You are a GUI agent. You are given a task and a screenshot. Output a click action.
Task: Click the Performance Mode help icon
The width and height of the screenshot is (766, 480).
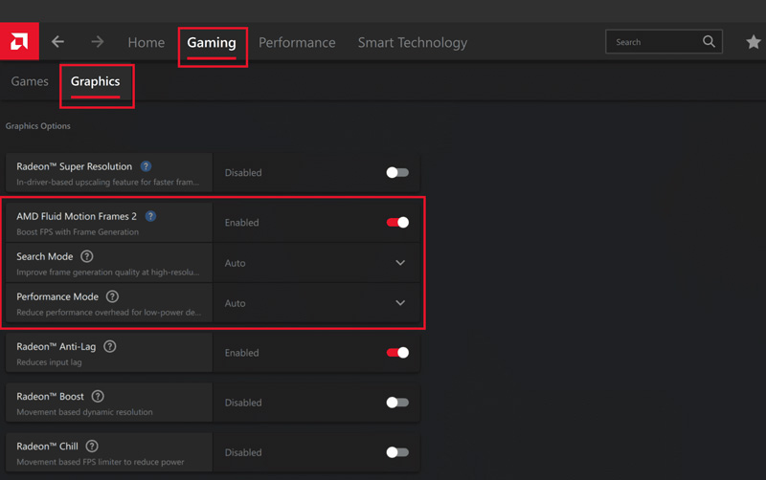pos(112,296)
